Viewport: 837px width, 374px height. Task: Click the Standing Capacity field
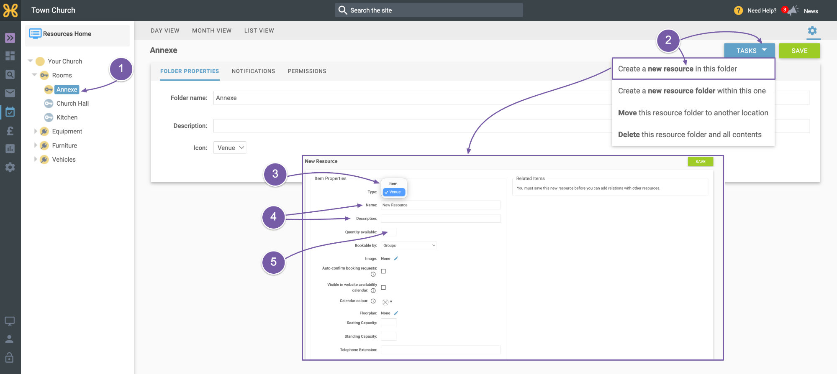pos(388,336)
